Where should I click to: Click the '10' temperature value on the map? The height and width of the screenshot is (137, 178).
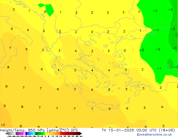click(3, 125)
